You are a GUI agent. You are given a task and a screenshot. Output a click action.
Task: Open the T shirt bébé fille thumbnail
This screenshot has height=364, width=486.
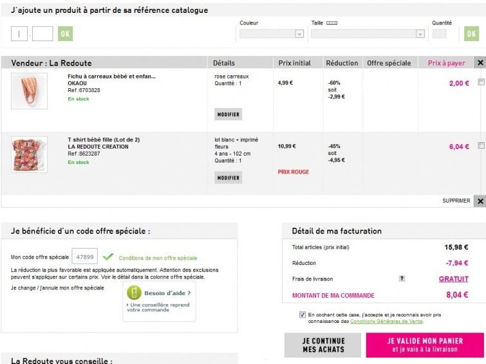coord(29,154)
